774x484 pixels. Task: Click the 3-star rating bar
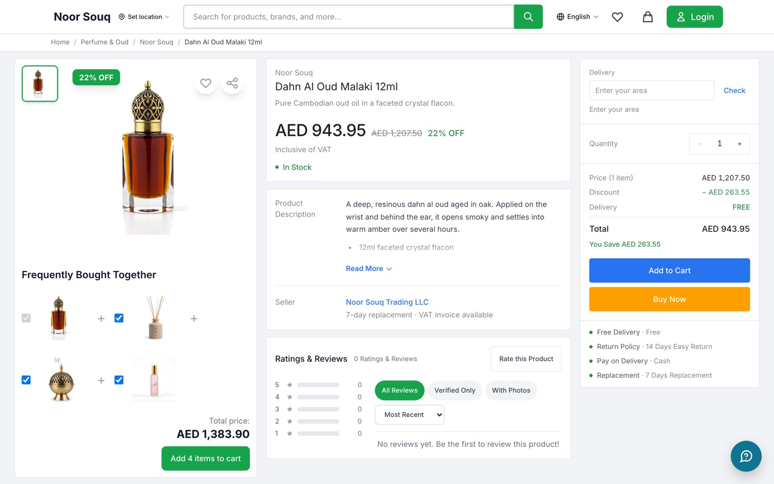click(x=318, y=409)
